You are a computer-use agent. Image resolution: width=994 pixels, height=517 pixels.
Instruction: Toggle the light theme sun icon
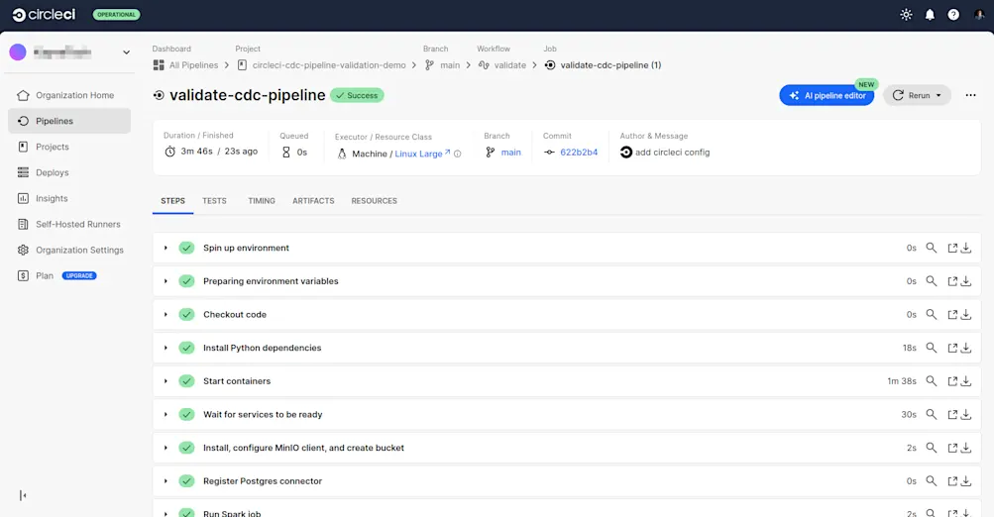coord(906,15)
